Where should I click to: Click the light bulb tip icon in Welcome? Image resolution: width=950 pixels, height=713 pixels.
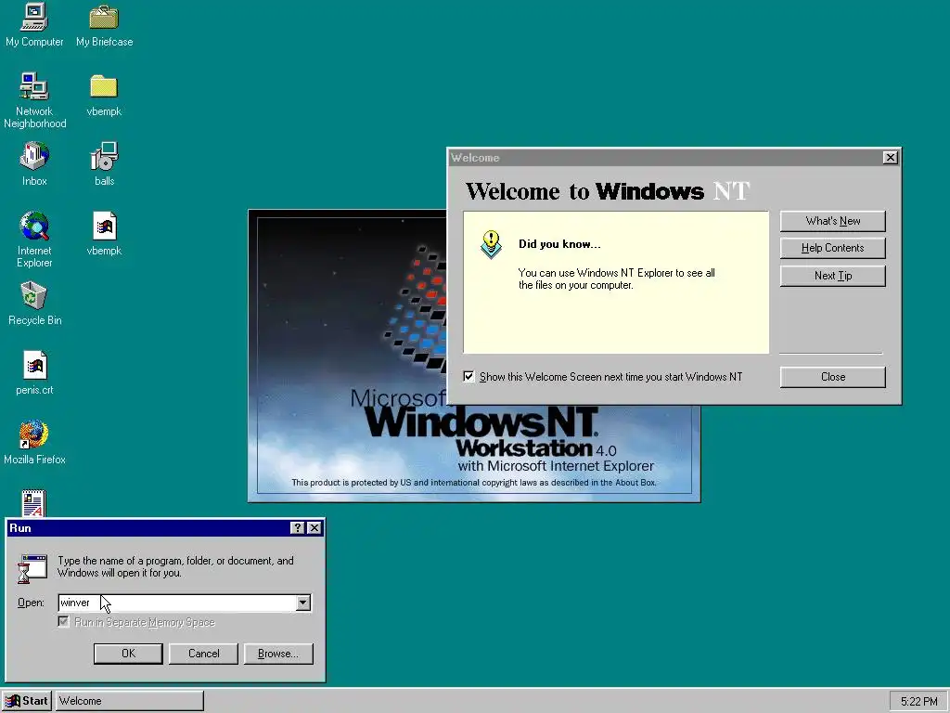point(491,244)
